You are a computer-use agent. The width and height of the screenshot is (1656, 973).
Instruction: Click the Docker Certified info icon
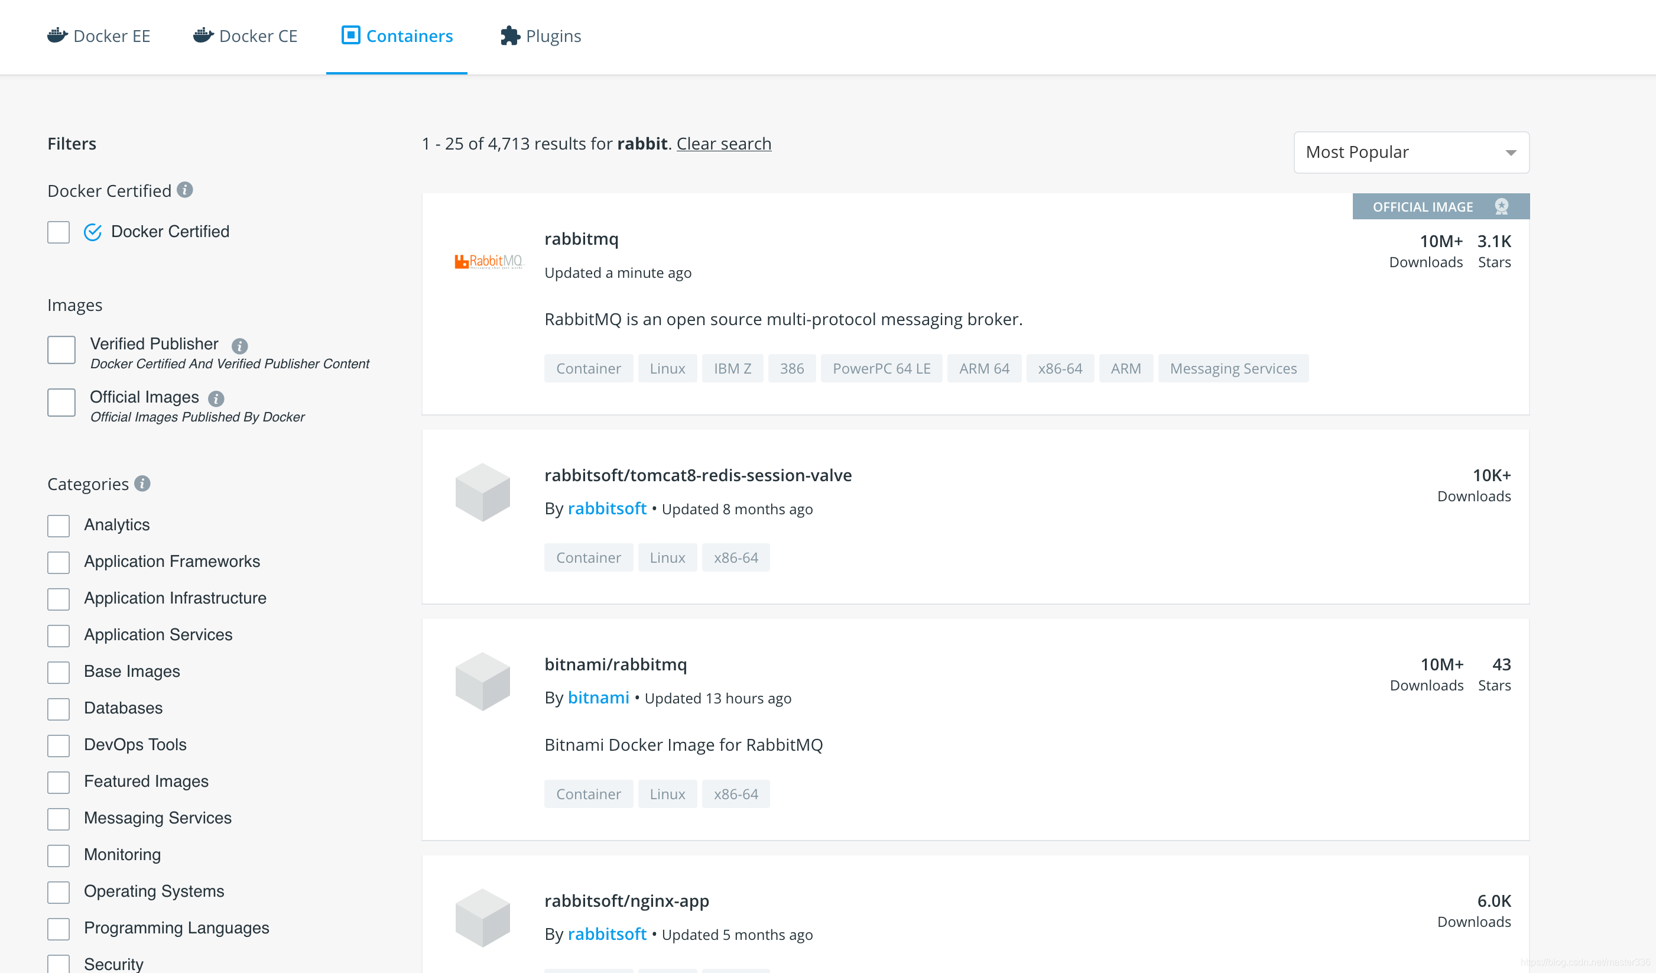click(184, 190)
